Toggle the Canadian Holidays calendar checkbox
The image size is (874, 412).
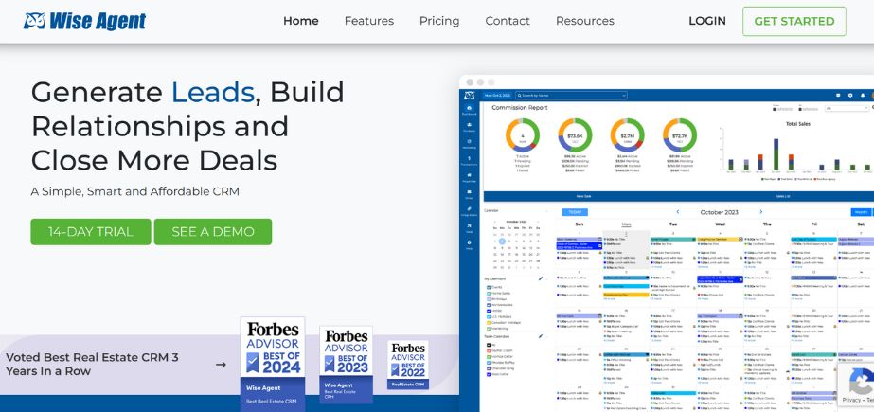(x=489, y=323)
